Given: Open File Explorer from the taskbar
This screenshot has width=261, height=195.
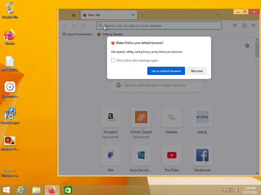Looking at the screenshot, I should coord(36,190).
